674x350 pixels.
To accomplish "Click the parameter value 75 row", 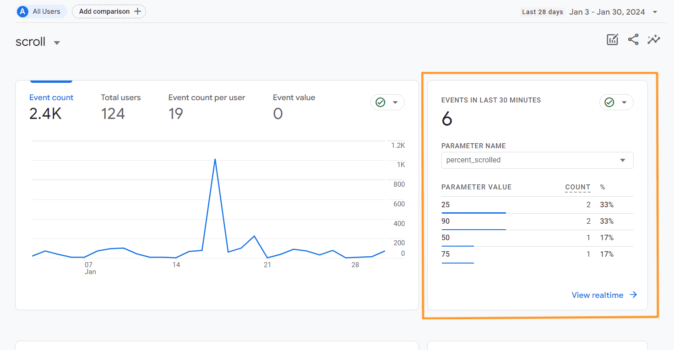I will (x=537, y=254).
